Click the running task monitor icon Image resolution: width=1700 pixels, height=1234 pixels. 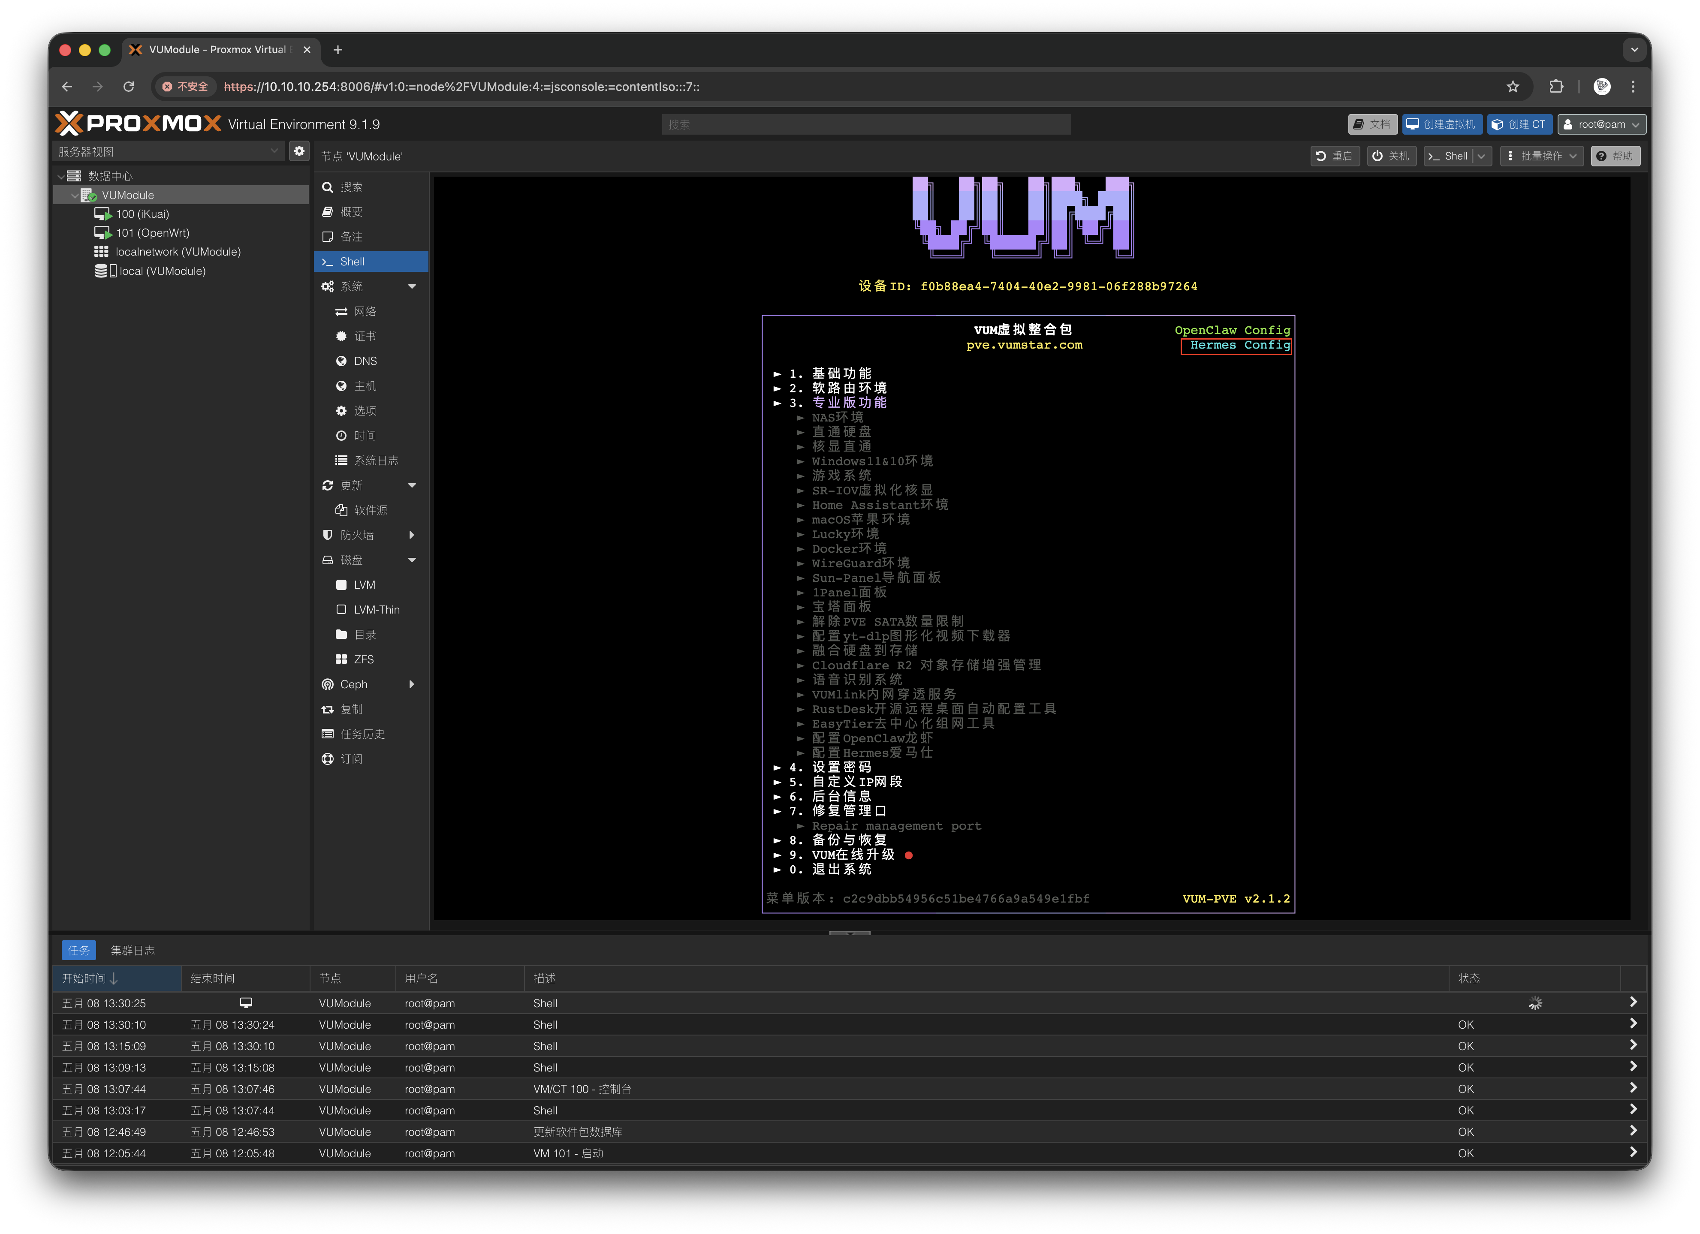pos(246,1002)
